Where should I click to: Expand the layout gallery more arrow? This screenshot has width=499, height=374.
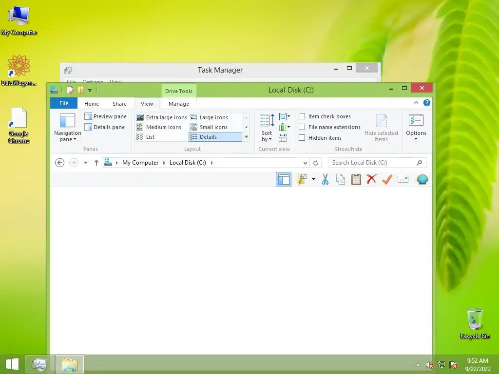point(246,137)
